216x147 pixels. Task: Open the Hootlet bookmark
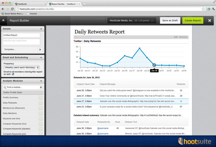[x=32, y=14]
